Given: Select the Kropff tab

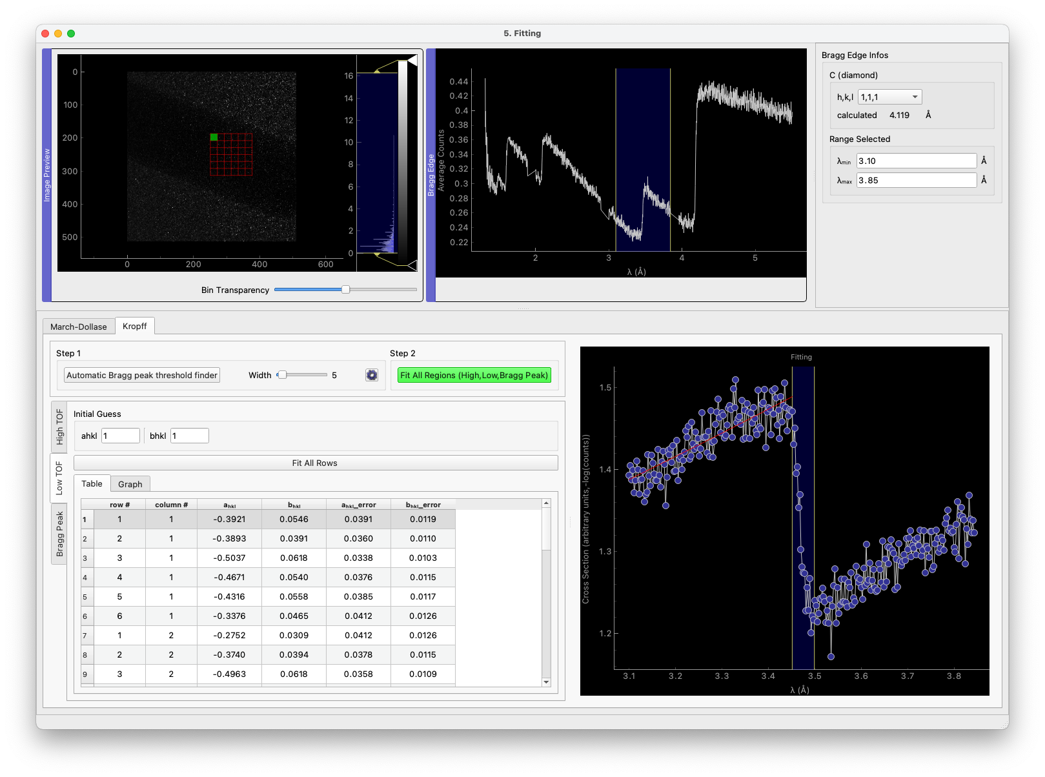Looking at the screenshot, I should [x=135, y=326].
